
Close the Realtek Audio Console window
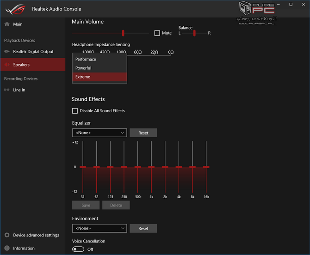click(x=304, y=4)
